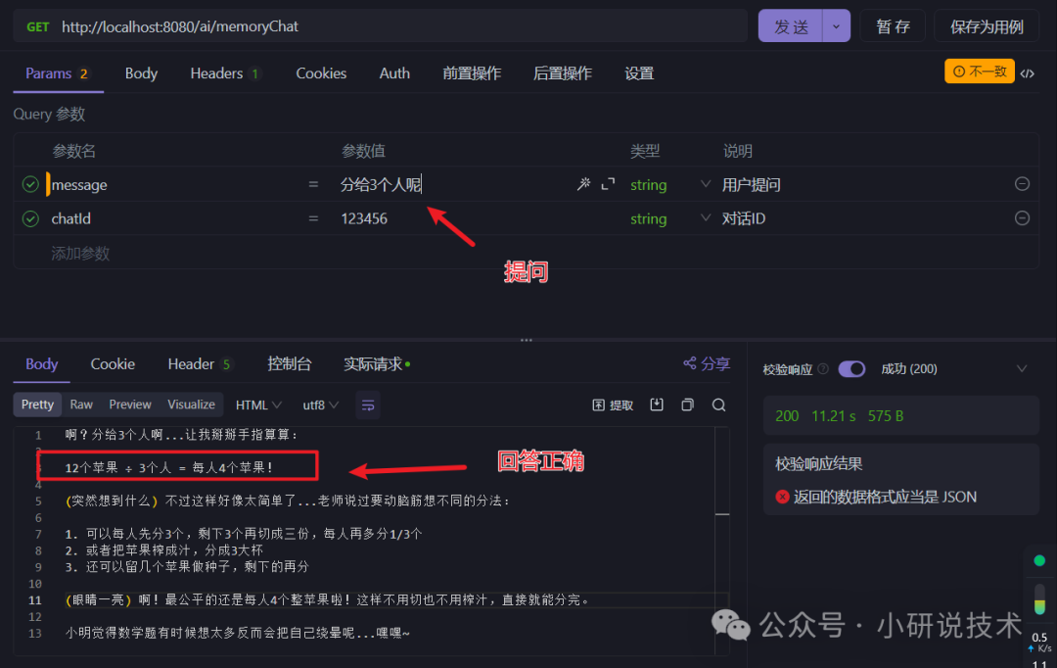
Task: Click the code view icon near 不一致
Action: pos(1029,72)
